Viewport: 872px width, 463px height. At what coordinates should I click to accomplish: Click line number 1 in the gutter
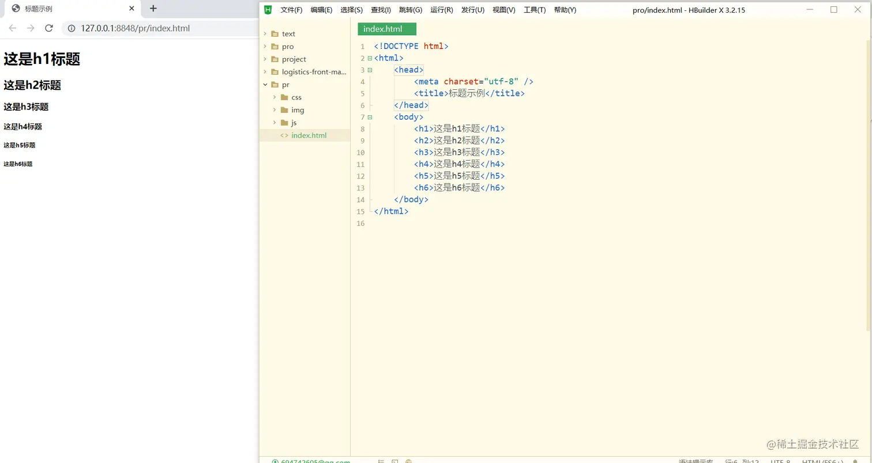pos(362,47)
